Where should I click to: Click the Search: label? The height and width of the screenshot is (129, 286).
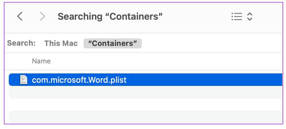(x=21, y=43)
